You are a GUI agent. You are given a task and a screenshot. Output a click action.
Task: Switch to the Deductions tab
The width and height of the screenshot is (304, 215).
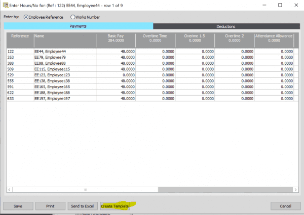click(226, 26)
